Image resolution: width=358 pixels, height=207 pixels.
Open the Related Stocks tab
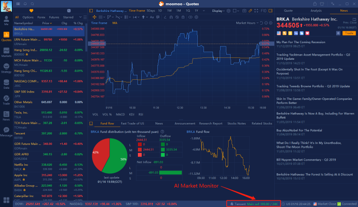point(262,123)
